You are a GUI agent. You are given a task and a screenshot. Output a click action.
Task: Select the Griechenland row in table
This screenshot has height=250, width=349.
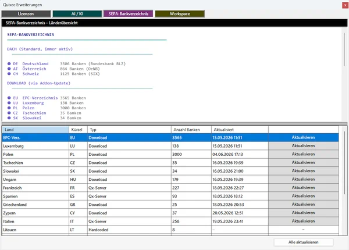(x=170, y=205)
